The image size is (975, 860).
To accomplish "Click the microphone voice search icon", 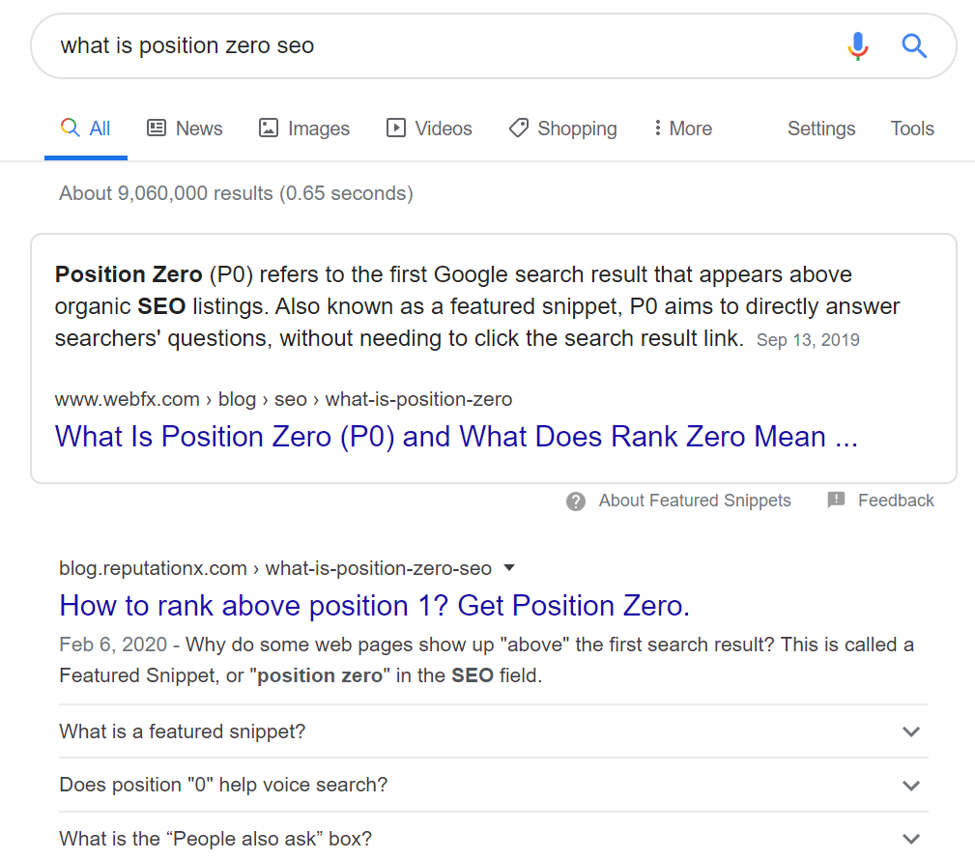I will [x=857, y=46].
